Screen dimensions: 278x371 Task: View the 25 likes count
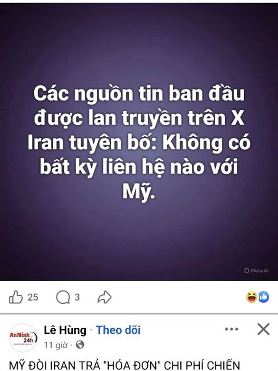pyautogui.click(x=33, y=297)
